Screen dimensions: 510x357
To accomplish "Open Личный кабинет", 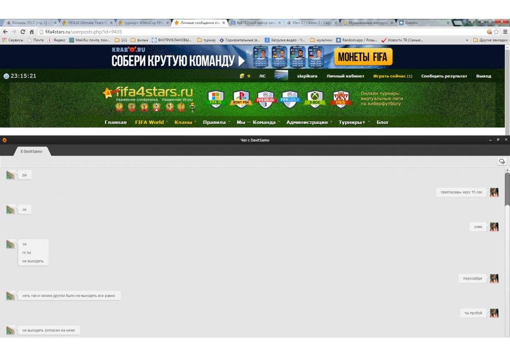I will [345, 76].
